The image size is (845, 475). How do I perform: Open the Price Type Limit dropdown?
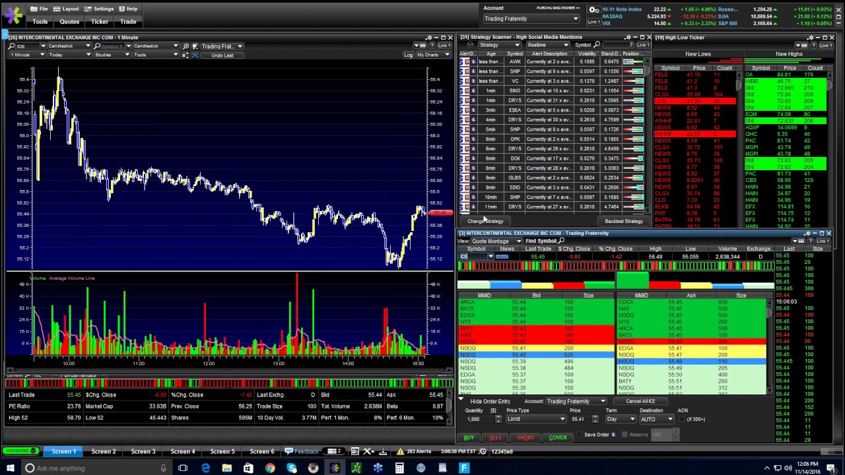click(535, 419)
